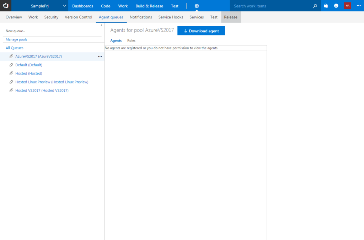Open the top-right ellipsis menu
Image resolution: width=364 pixels, height=240 pixels.
pyautogui.click(x=359, y=6)
